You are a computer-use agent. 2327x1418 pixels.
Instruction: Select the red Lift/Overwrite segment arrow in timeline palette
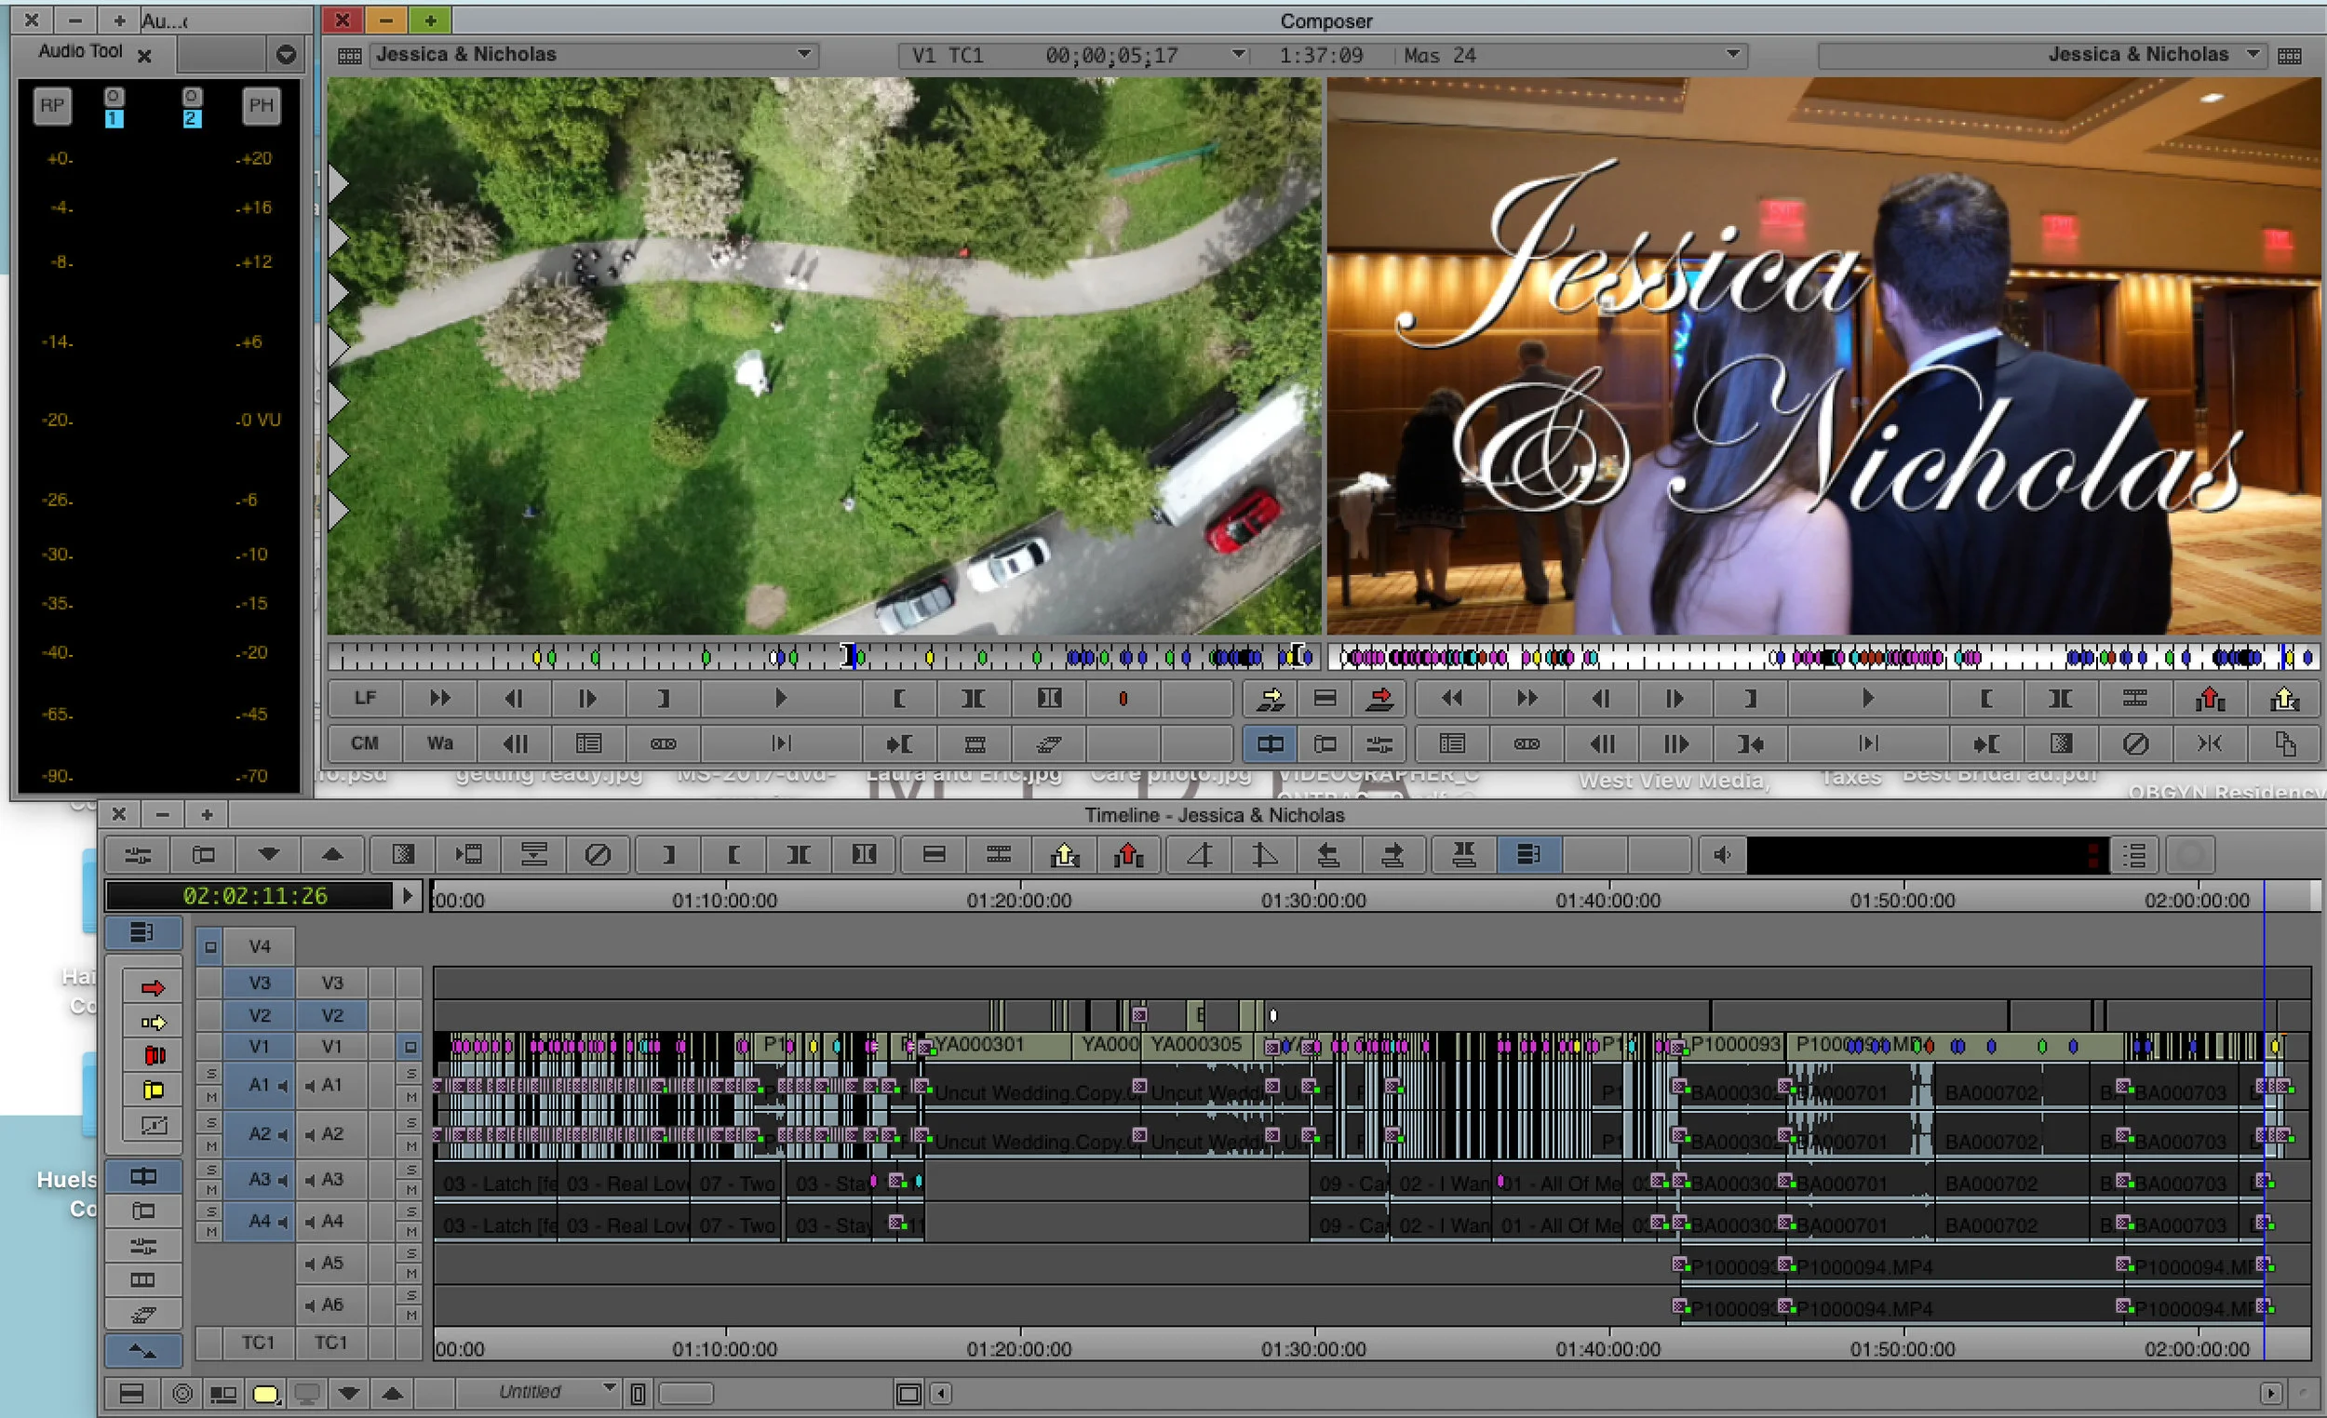152,988
